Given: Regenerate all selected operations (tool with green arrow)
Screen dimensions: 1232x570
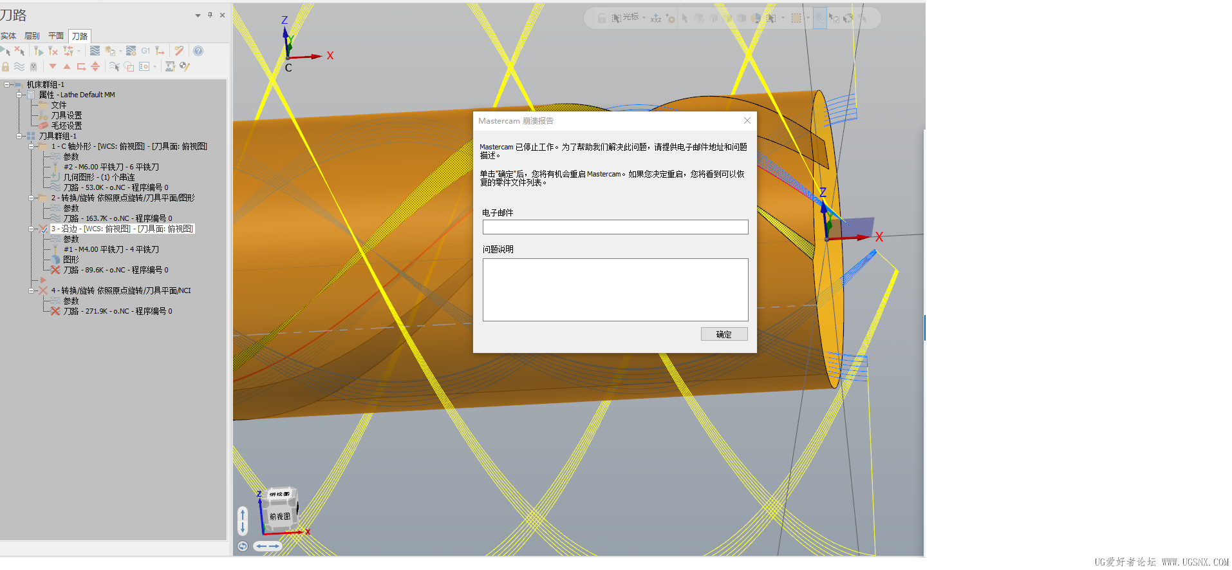Looking at the screenshot, I should (x=39, y=51).
